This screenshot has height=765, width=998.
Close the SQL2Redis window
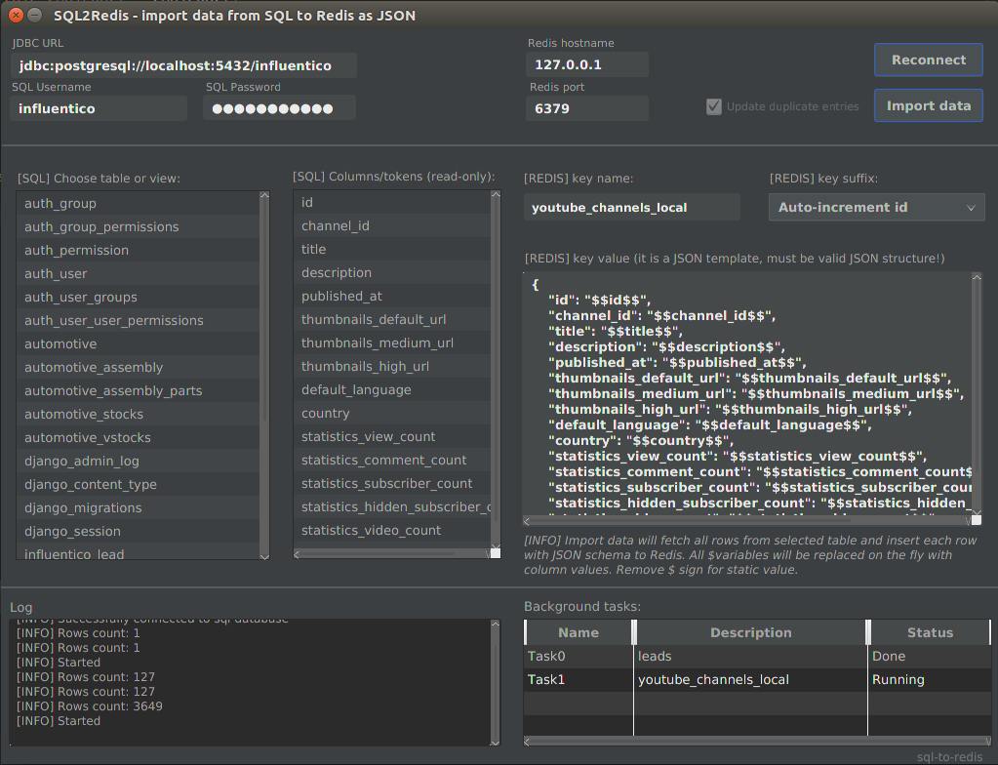(x=16, y=16)
